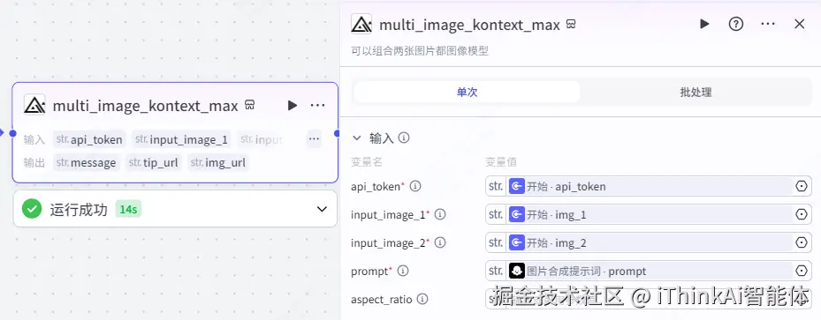Viewport: 821px width, 320px height.
Task: Click the description text 可以组合两张图片都图像模型
Action: pyautogui.click(x=420, y=51)
